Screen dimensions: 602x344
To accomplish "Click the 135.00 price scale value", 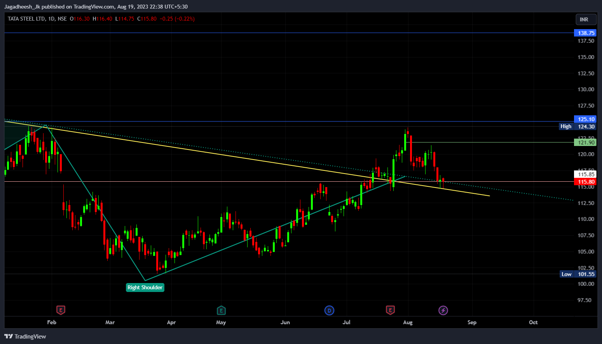I will [586, 57].
